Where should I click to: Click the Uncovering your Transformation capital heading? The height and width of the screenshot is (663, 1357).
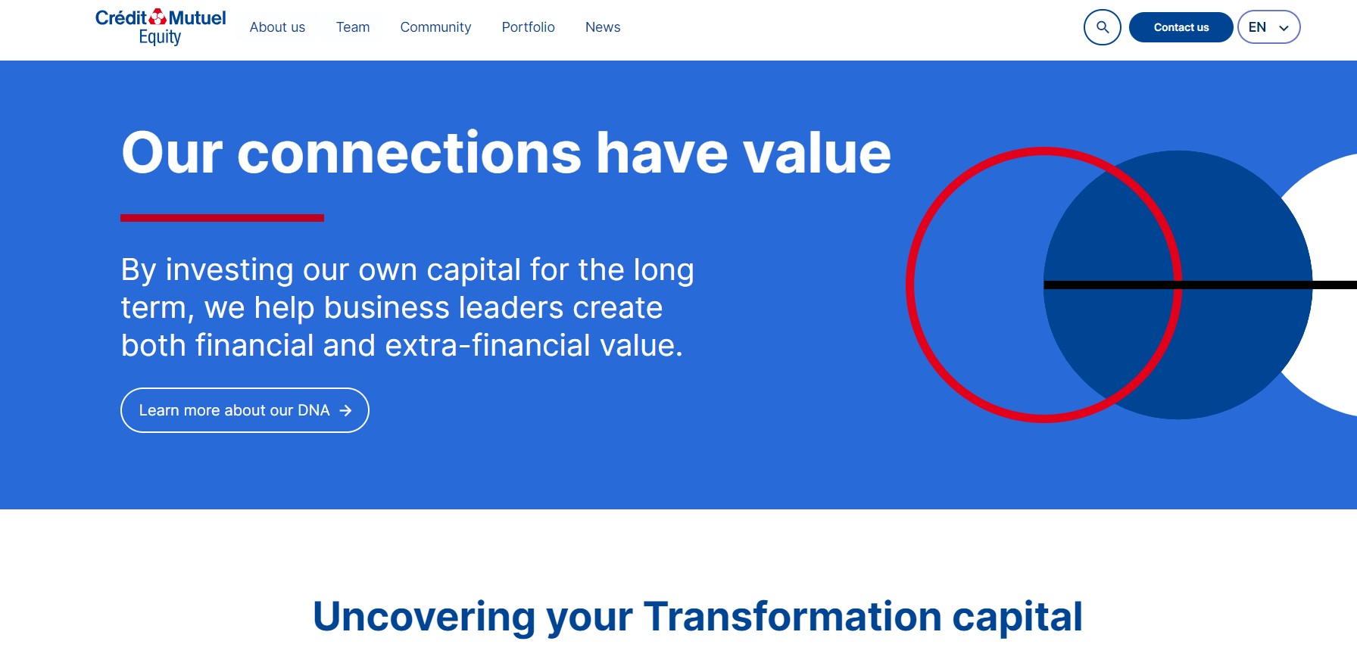[697, 617]
